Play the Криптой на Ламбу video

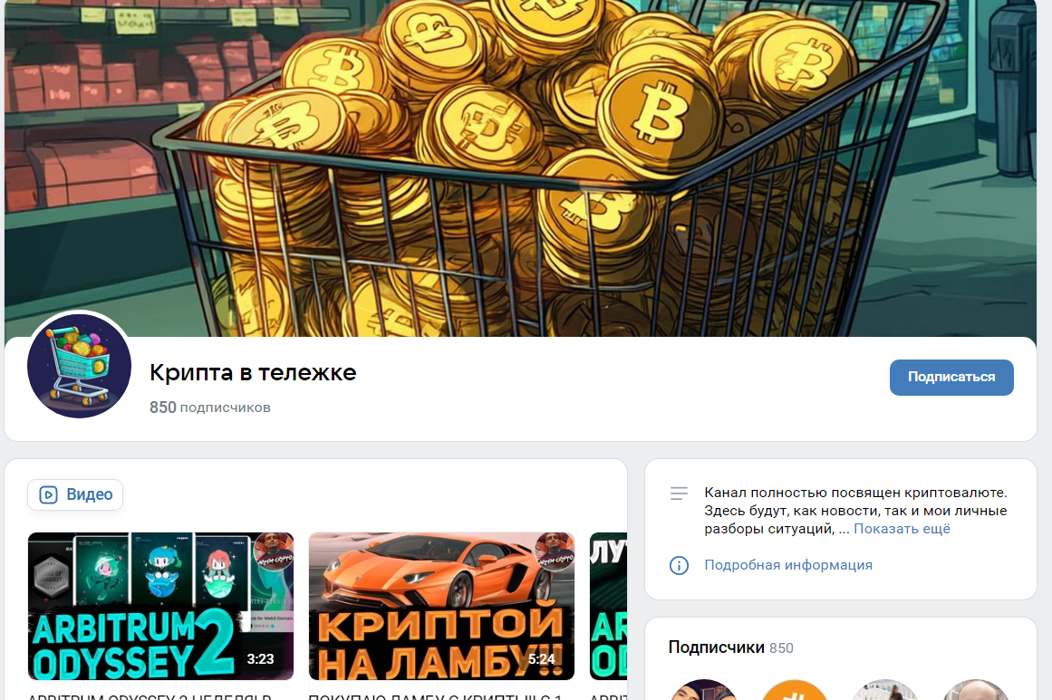(x=441, y=606)
